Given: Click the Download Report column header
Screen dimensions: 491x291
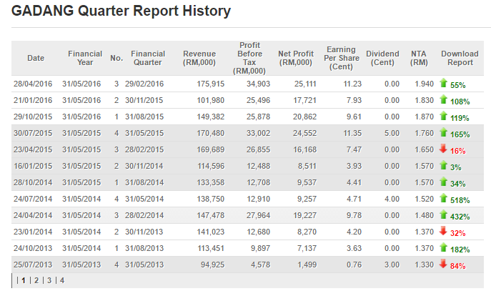Looking at the screenshot, I should point(460,58).
